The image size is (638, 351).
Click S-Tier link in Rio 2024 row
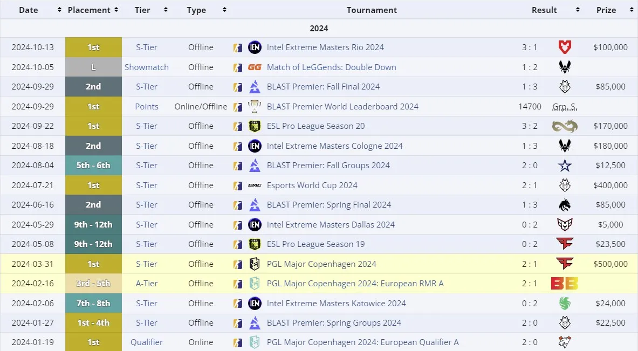tap(147, 47)
